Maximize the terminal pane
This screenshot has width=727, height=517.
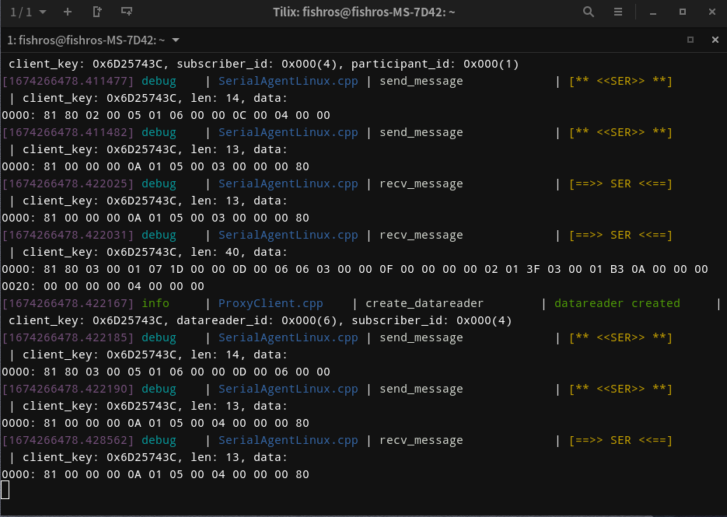(x=690, y=40)
